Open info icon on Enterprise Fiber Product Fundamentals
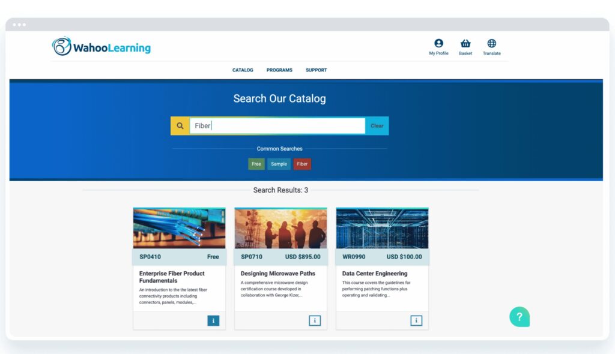The width and height of the screenshot is (615, 354). click(213, 320)
